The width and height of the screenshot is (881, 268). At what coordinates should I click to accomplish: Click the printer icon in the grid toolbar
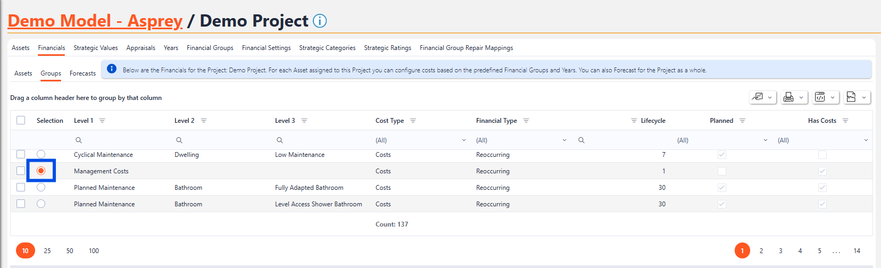click(x=788, y=97)
